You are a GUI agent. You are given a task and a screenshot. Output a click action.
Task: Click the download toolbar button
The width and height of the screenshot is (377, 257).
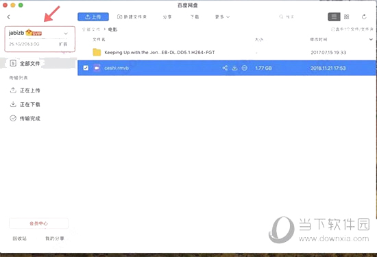pos(195,17)
